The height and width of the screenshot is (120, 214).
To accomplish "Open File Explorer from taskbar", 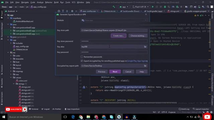I will coord(88,117).
